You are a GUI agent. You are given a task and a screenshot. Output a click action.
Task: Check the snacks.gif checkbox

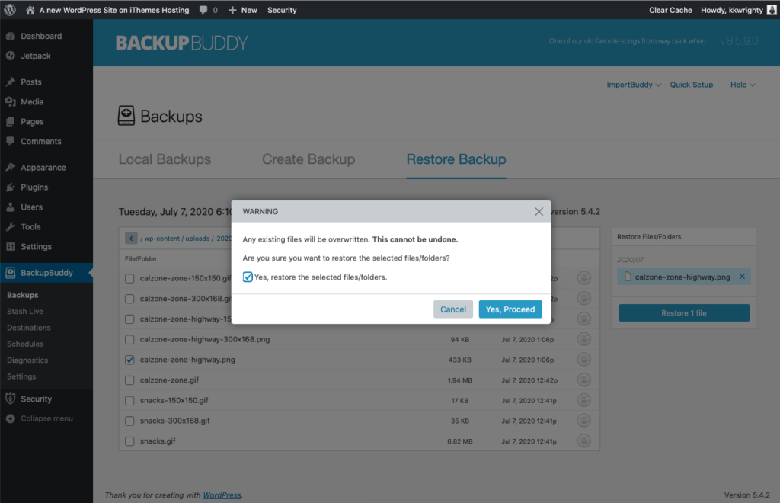pos(129,441)
